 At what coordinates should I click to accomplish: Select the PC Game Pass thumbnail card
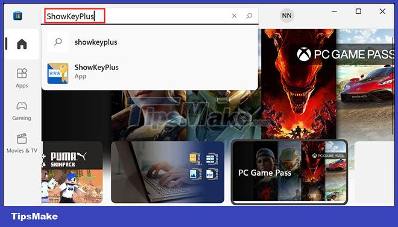[x=289, y=172]
